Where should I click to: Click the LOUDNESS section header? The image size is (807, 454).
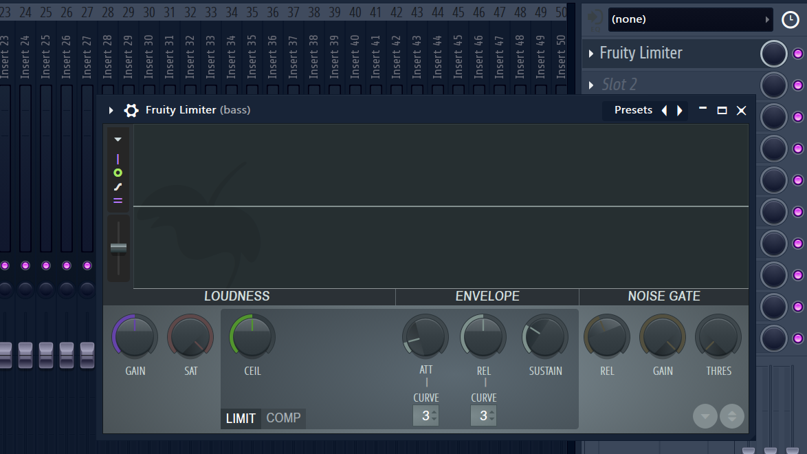236,296
